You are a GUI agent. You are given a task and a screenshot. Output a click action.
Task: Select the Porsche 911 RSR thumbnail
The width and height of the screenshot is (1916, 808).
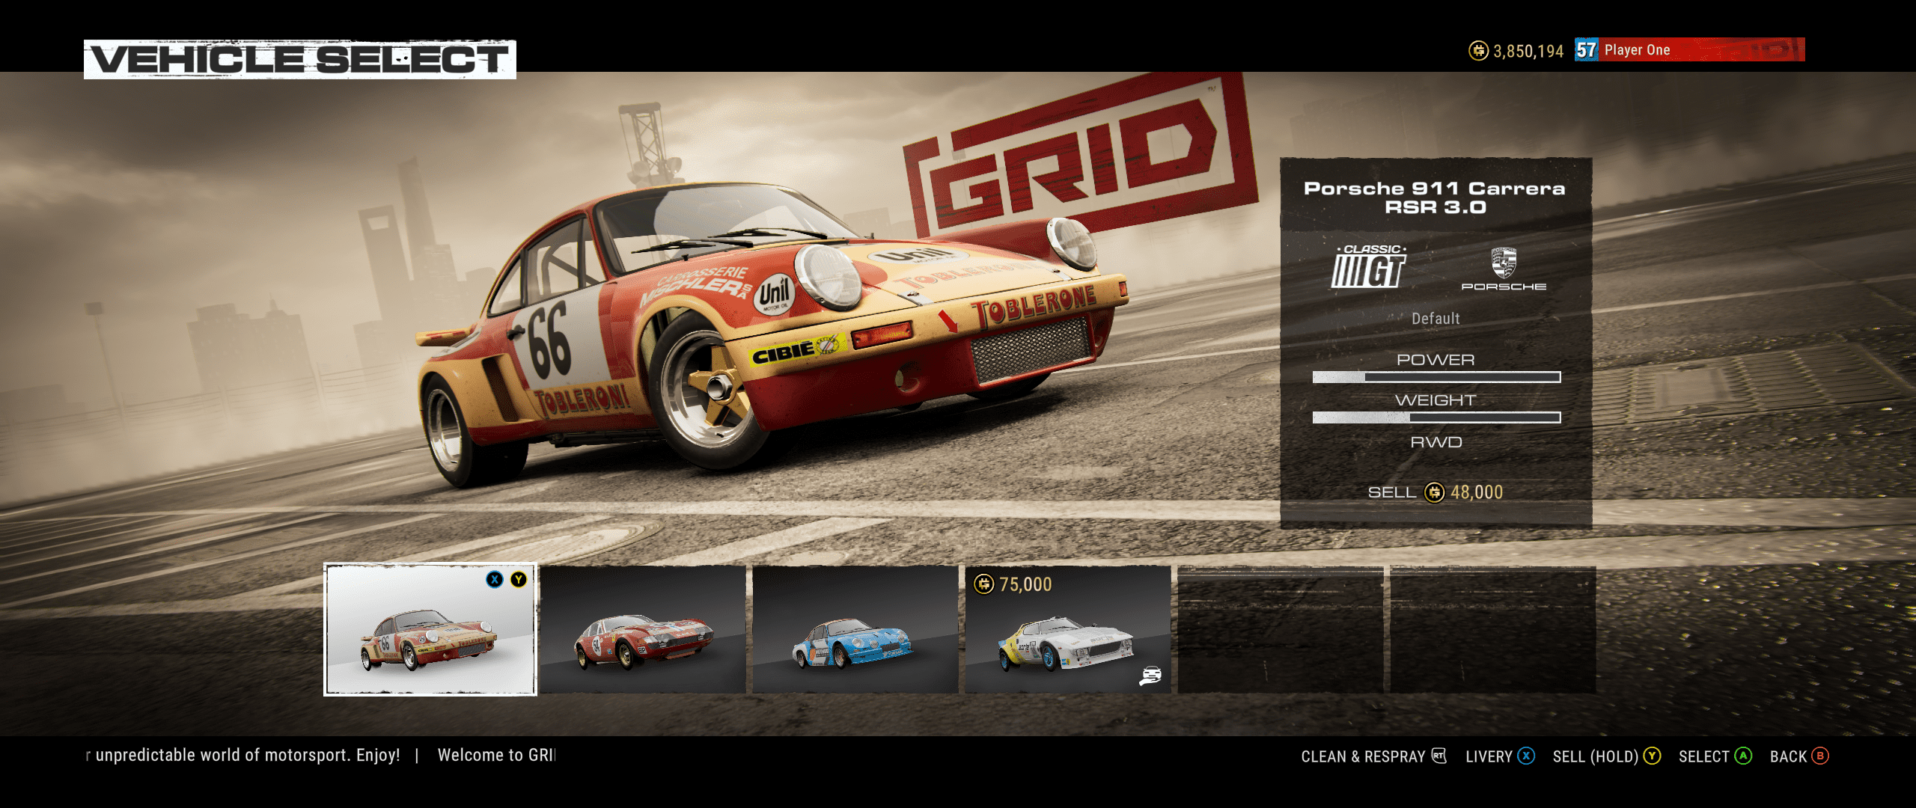coord(430,630)
